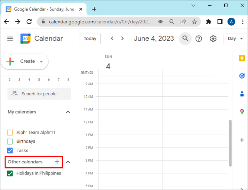Select the Google Calendar browser tab
248x190 pixels.
click(x=44, y=9)
